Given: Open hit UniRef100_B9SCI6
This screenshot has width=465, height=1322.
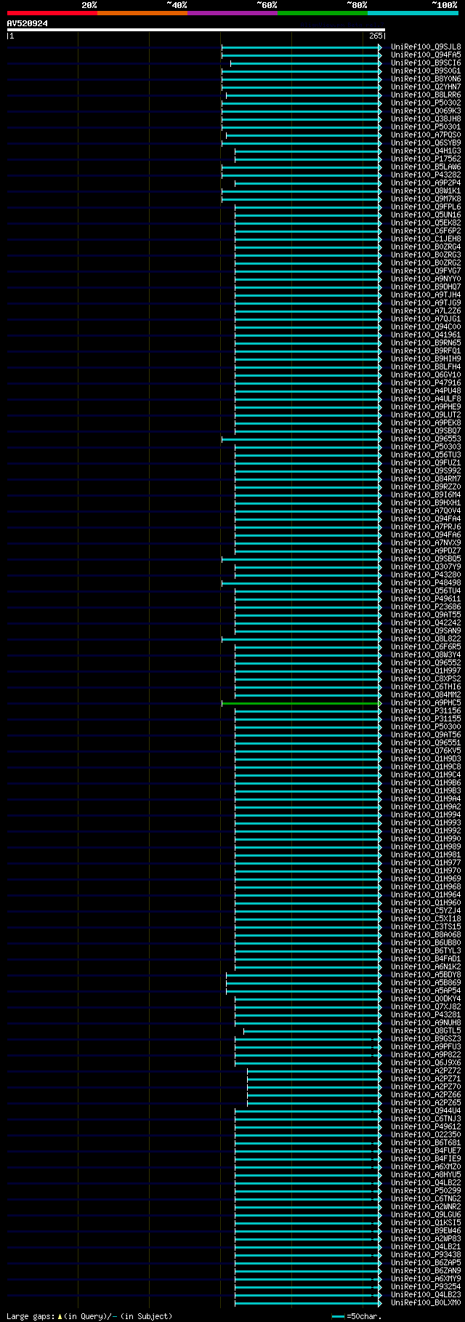Looking at the screenshot, I should (426, 63).
